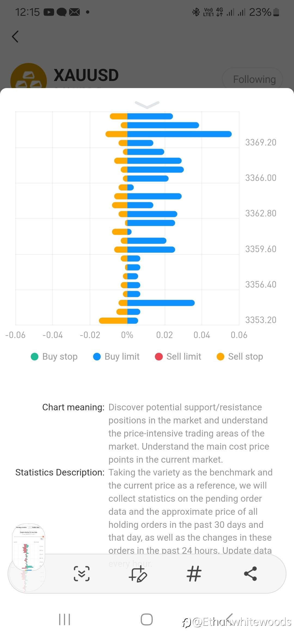The width and height of the screenshot is (294, 638).
Task: Tap the battery percentage status indicator
Action: pos(260,12)
